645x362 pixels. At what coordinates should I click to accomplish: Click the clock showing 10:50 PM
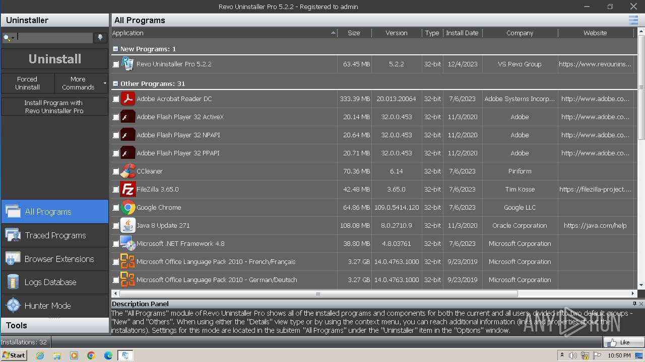(619, 355)
